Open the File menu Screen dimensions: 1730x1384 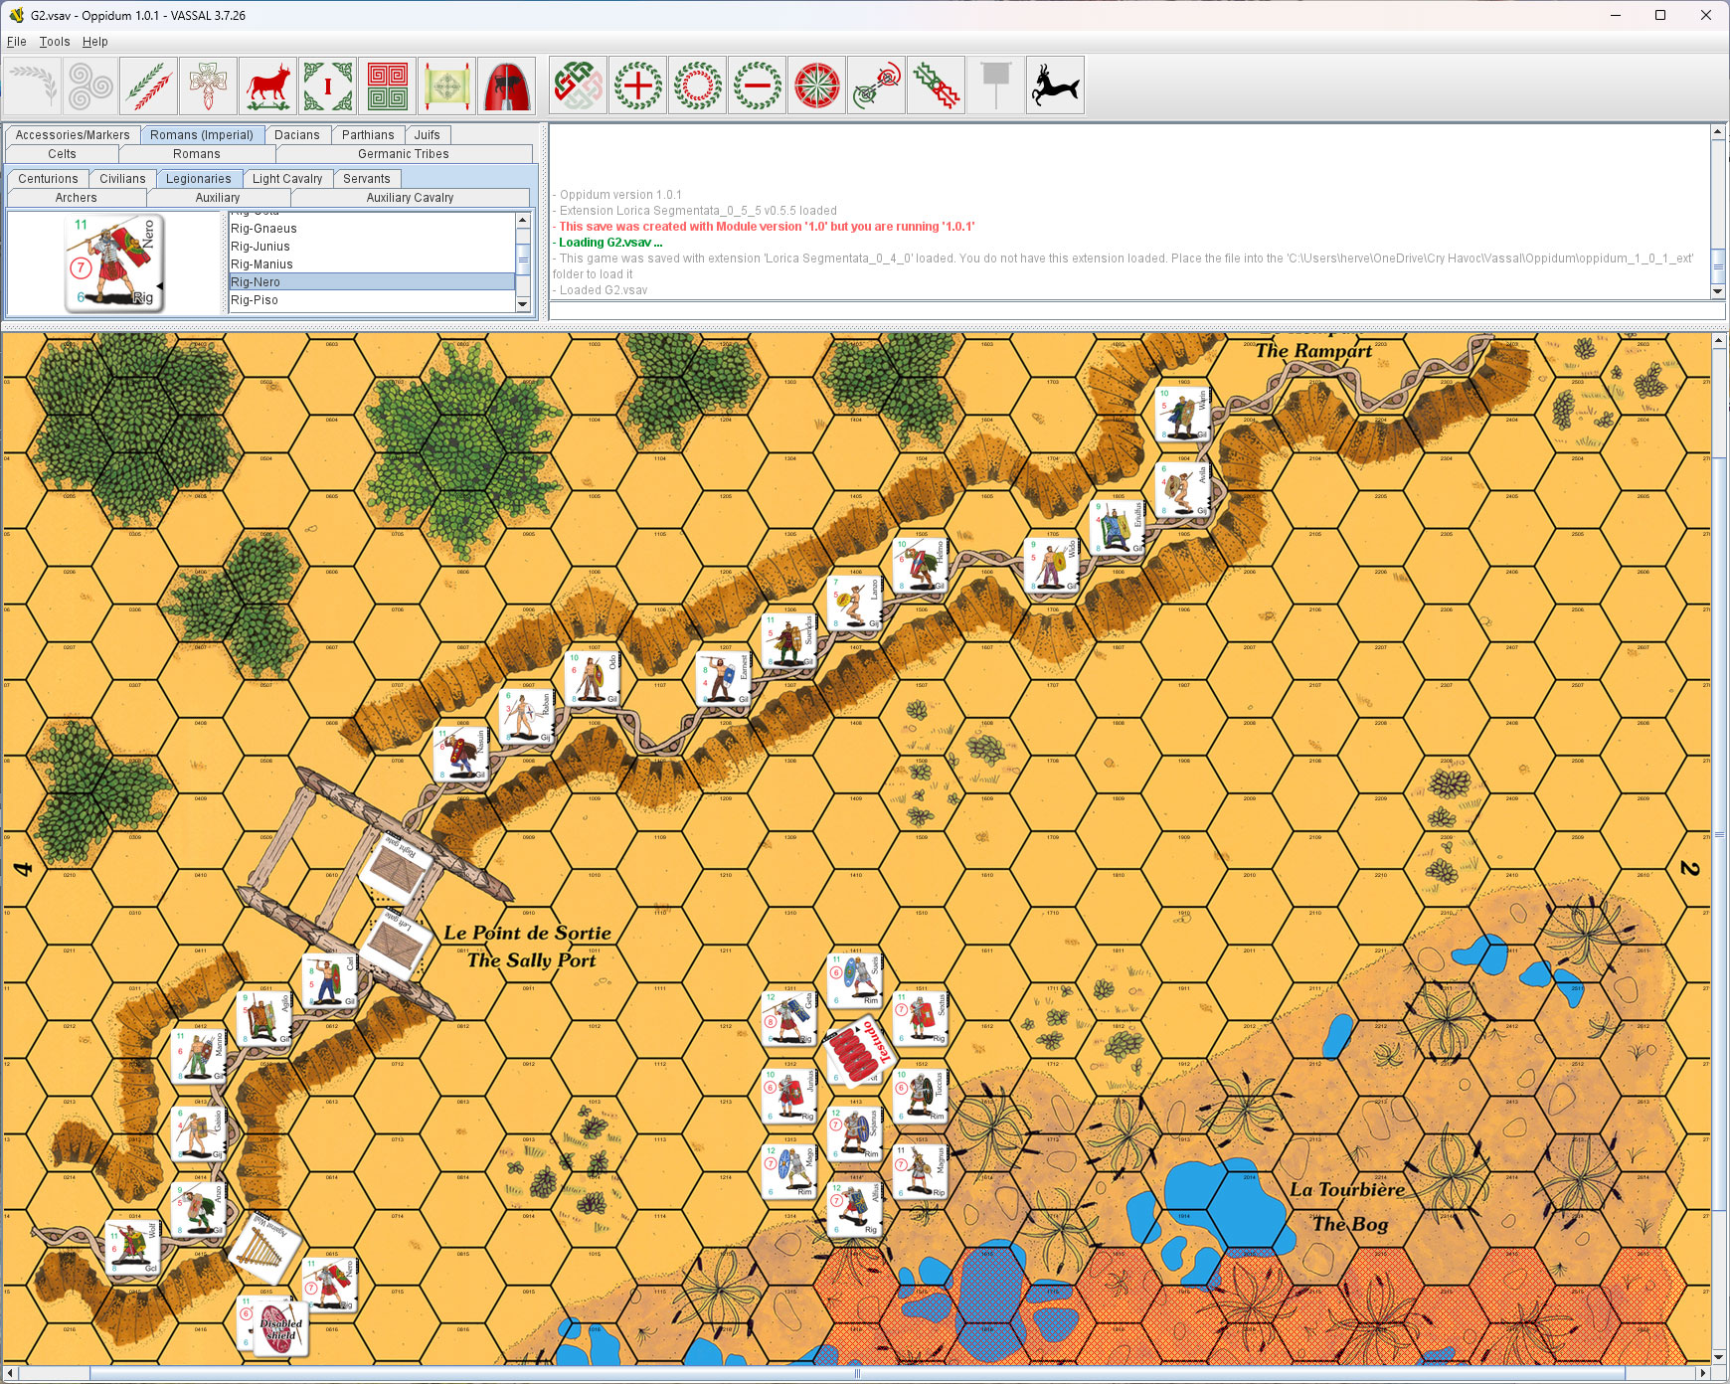coord(16,42)
